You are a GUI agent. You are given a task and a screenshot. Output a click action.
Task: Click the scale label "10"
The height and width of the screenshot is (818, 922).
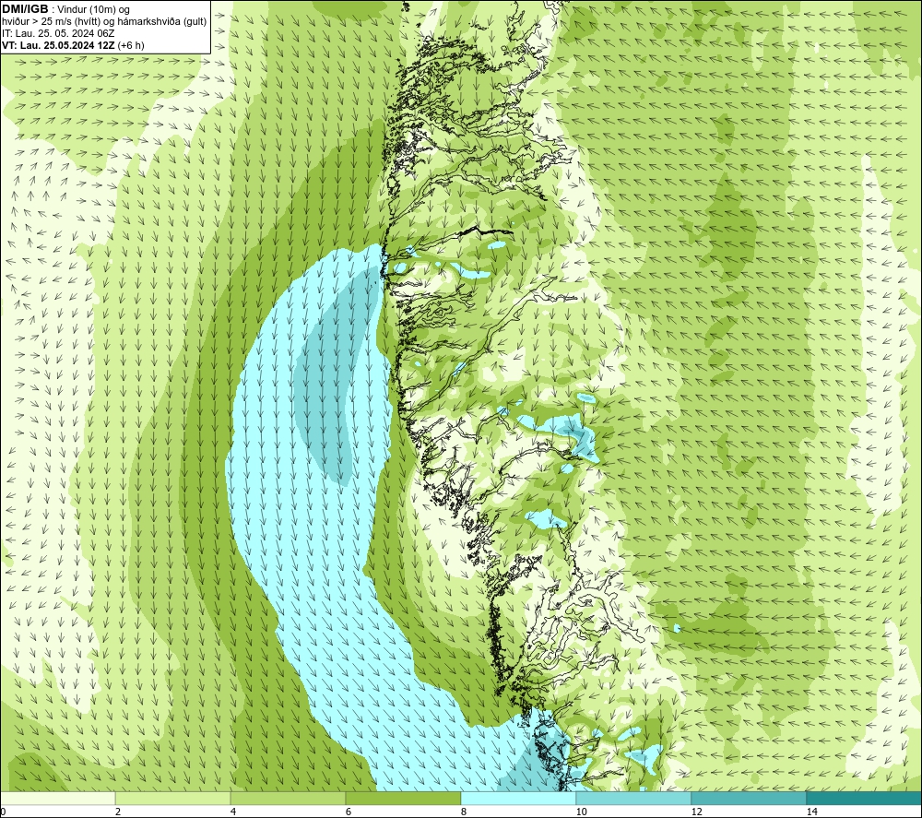(581, 812)
